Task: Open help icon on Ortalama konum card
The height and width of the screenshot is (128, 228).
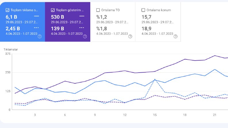Action: pyautogui.click(x=175, y=36)
